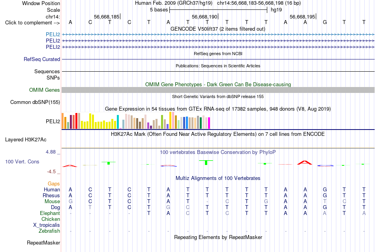The height and width of the screenshot is (252, 375).
Task: Click the hg19 label next to scale bar
Action: (276, 10)
